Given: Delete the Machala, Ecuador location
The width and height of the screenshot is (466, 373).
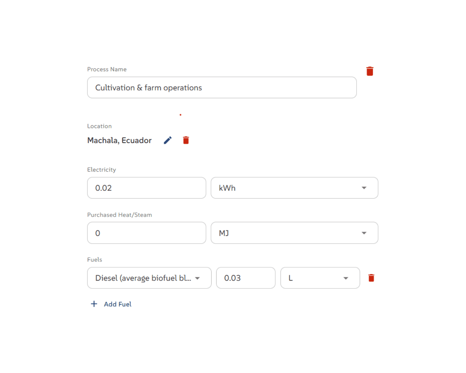Looking at the screenshot, I should coord(186,140).
